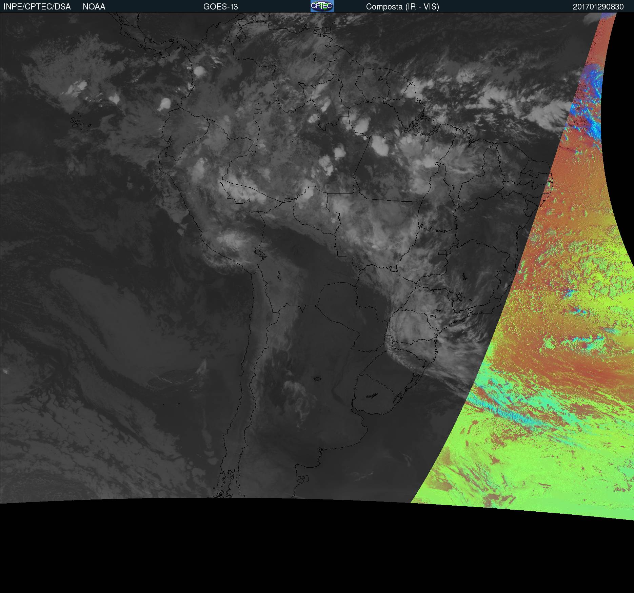Click the 'NOAA' label in header
The image size is (634, 593).
[x=94, y=7]
